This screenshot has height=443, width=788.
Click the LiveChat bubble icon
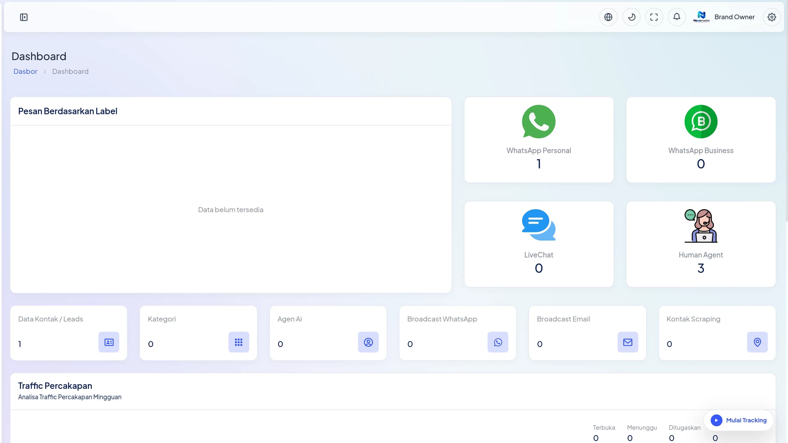click(x=539, y=225)
